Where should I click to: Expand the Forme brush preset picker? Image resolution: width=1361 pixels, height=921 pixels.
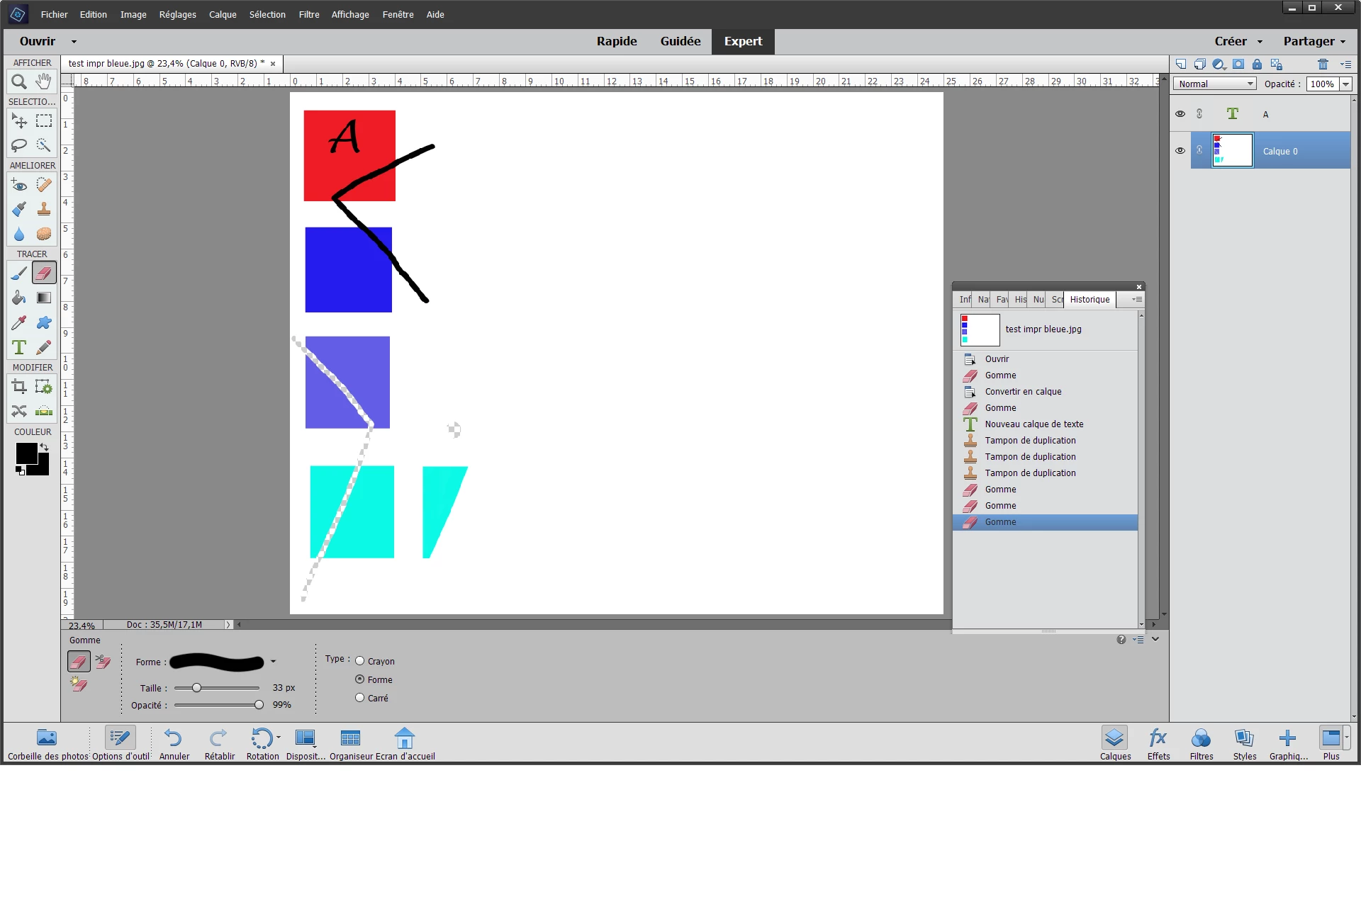click(273, 662)
